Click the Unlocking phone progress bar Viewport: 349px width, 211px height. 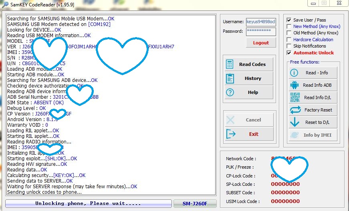[89, 203]
